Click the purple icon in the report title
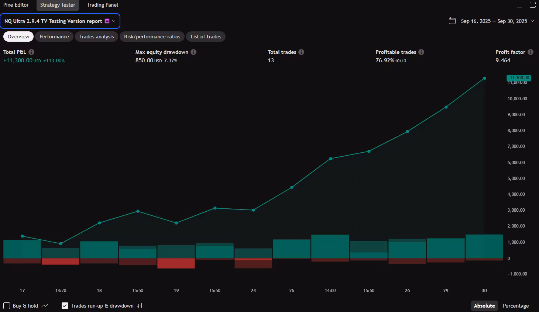This screenshot has width=539, height=312. [107, 21]
